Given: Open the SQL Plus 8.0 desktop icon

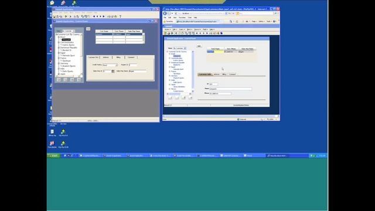Looking at the screenshot, I should coord(63,133).
